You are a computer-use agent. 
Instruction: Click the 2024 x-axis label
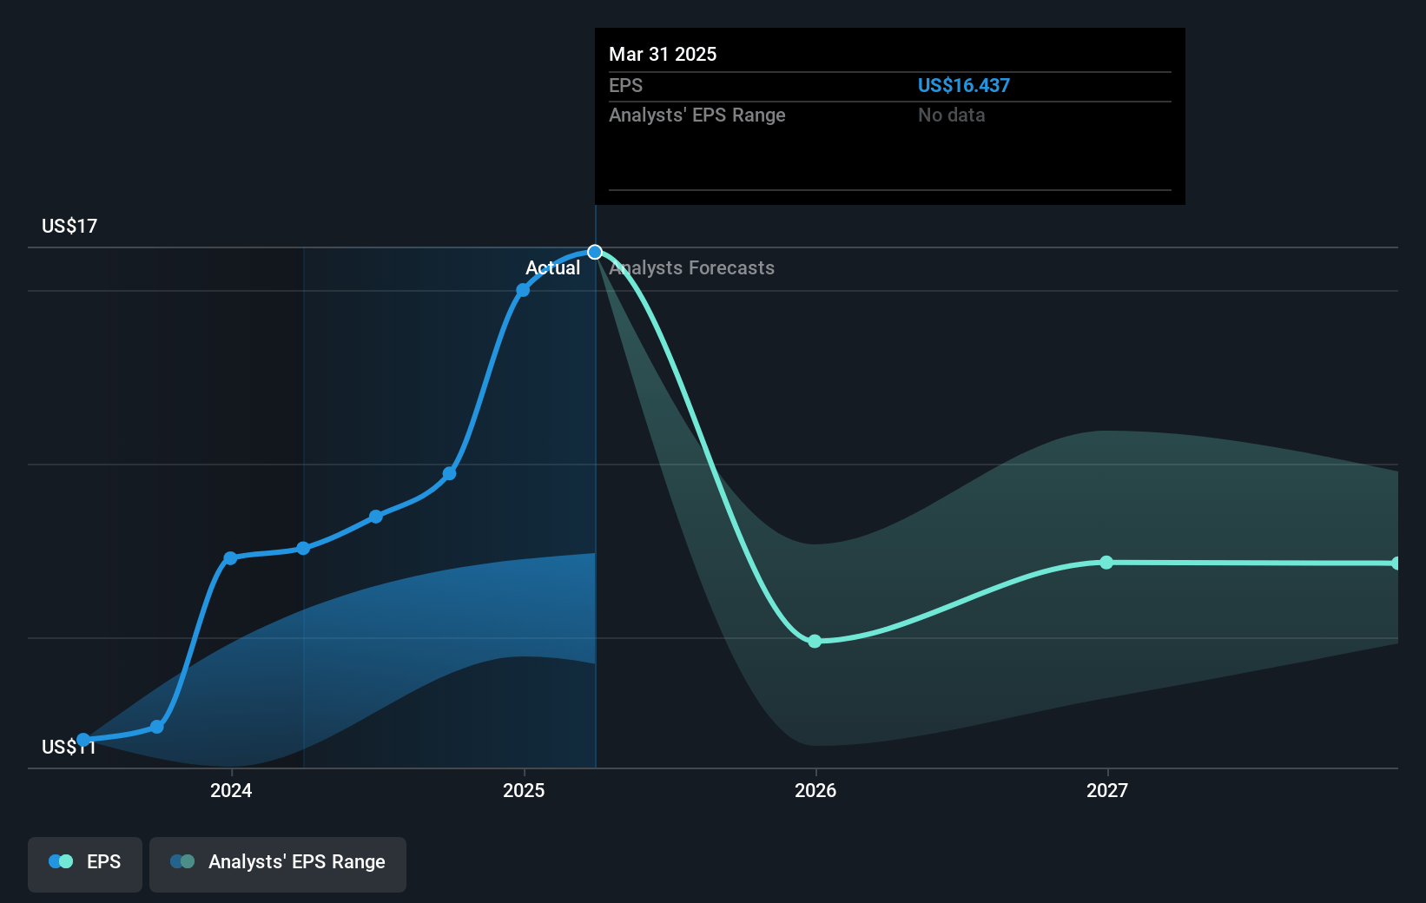(x=231, y=790)
